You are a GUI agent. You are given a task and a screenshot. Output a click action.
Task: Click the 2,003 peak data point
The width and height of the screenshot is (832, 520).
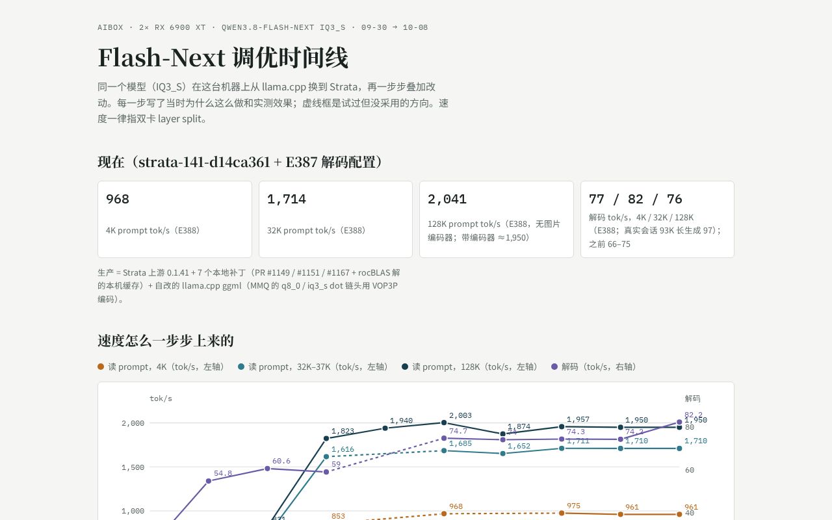point(444,422)
